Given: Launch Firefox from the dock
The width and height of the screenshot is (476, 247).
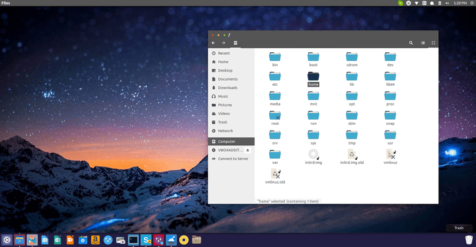Looking at the screenshot, I should pyautogui.click(x=32, y=240).
